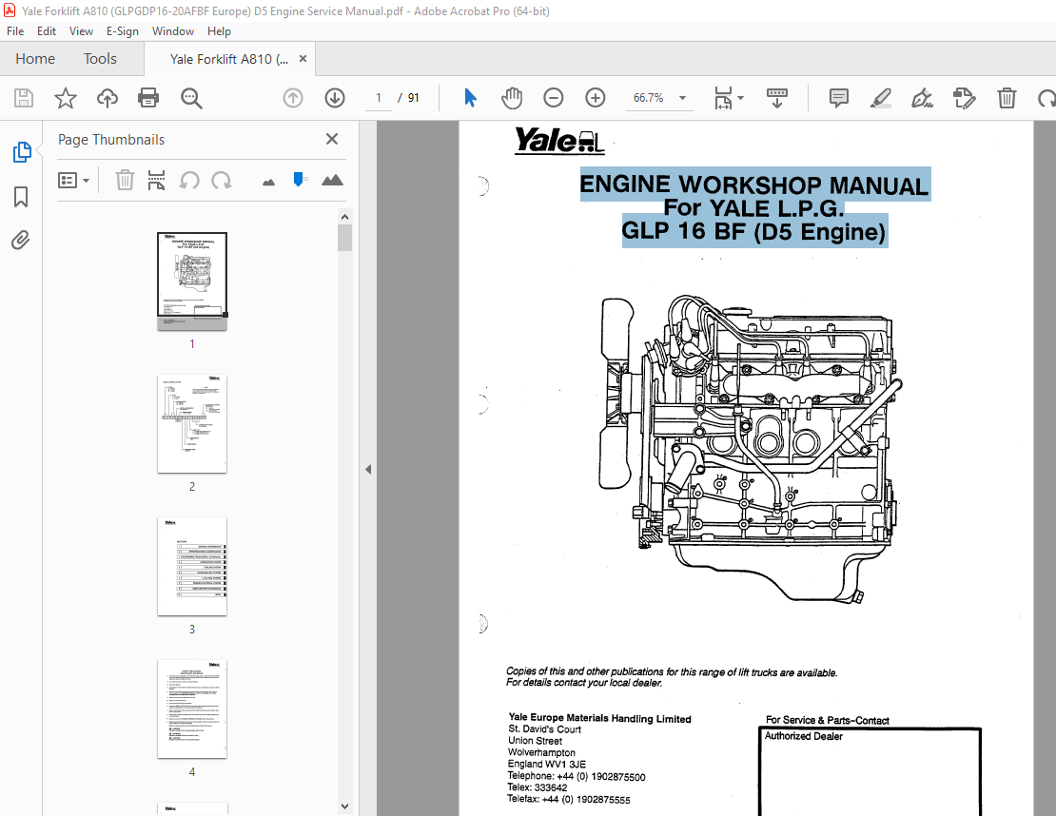
Task: Open the View menu
Action: pyautogui.click(x=81, y=31)
